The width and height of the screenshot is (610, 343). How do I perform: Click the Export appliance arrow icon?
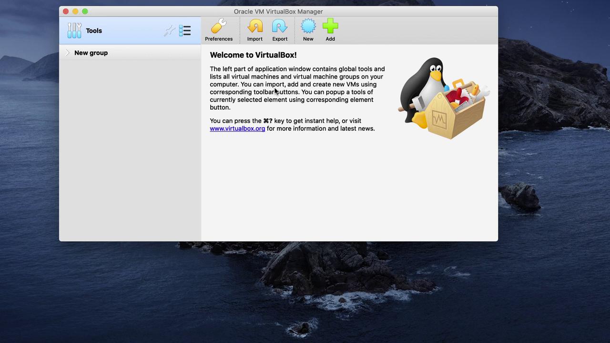pos(280,27)
